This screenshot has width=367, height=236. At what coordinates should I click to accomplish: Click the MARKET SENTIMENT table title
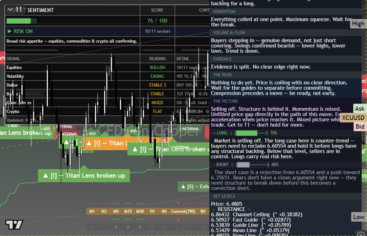pos(30,10)
